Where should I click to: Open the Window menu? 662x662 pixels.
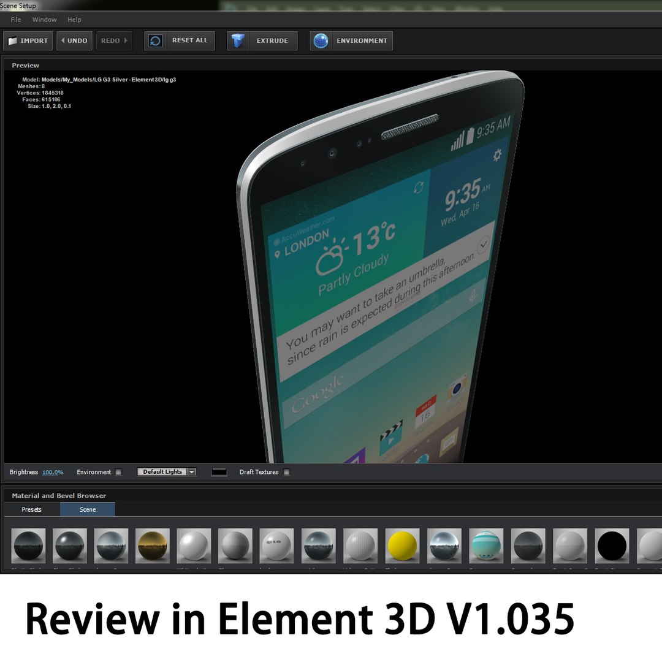44,20
